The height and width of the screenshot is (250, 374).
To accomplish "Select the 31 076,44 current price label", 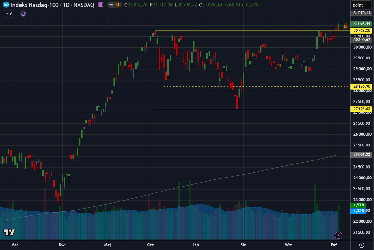I will pyautogui.click(x=361, y=24).
